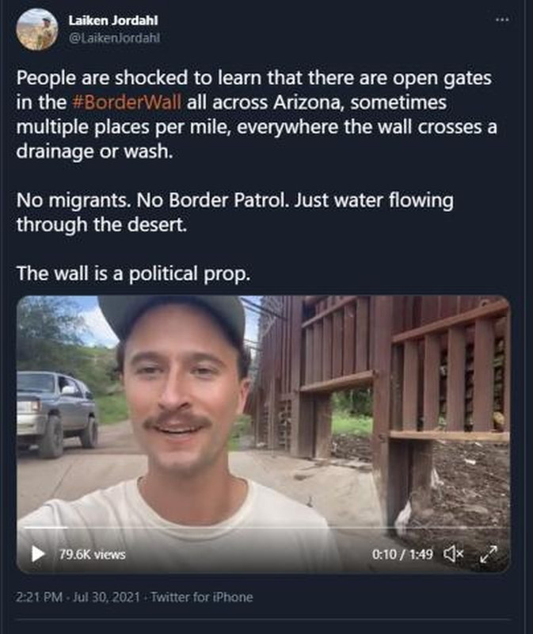This screenshot has width=533, height=634.
Task: Open the 2:21 PM timestamp link
Action: [39, 598]
